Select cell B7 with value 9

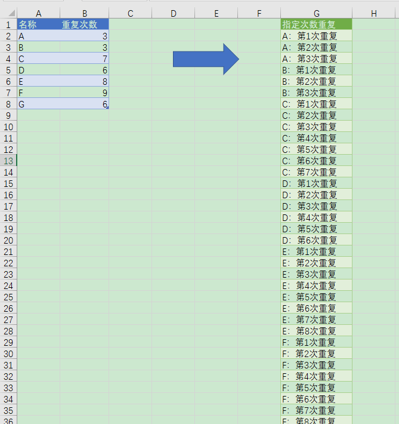click(x=85, y=93)
